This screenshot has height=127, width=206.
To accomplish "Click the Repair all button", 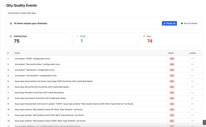I will pyautogui.click(x=169, y=23).
